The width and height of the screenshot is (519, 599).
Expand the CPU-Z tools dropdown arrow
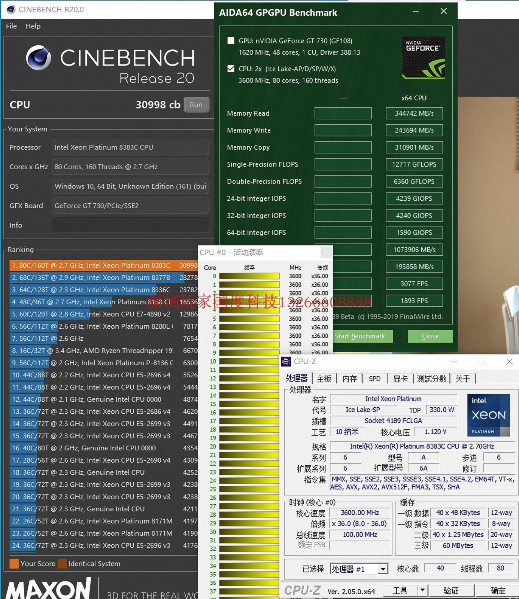click(x=422, y=590)
